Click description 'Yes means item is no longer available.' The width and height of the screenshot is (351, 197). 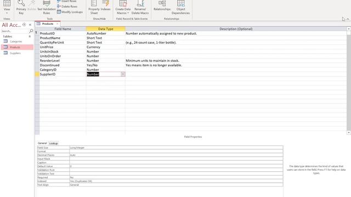point(154,65)
